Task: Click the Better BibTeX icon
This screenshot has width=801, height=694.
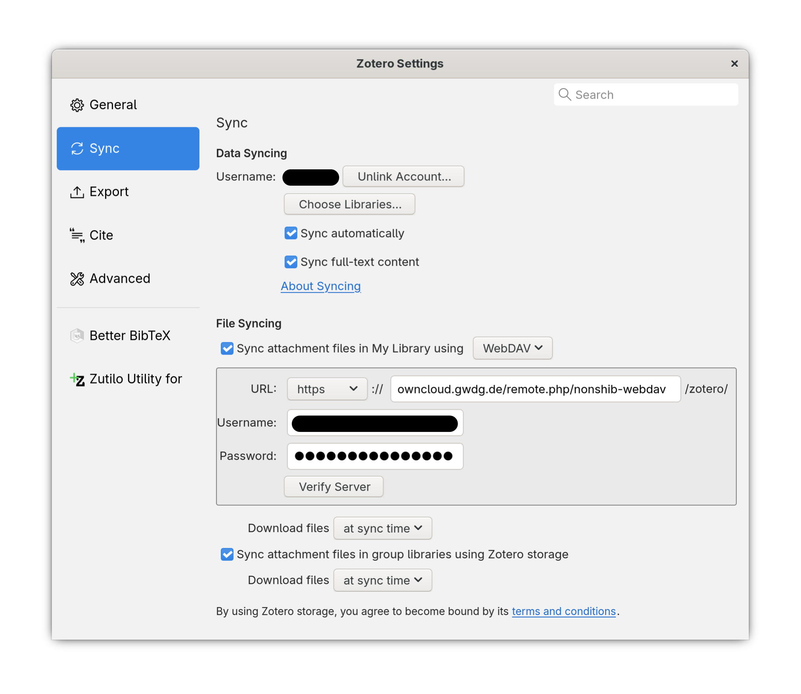Action: [77, 336]
